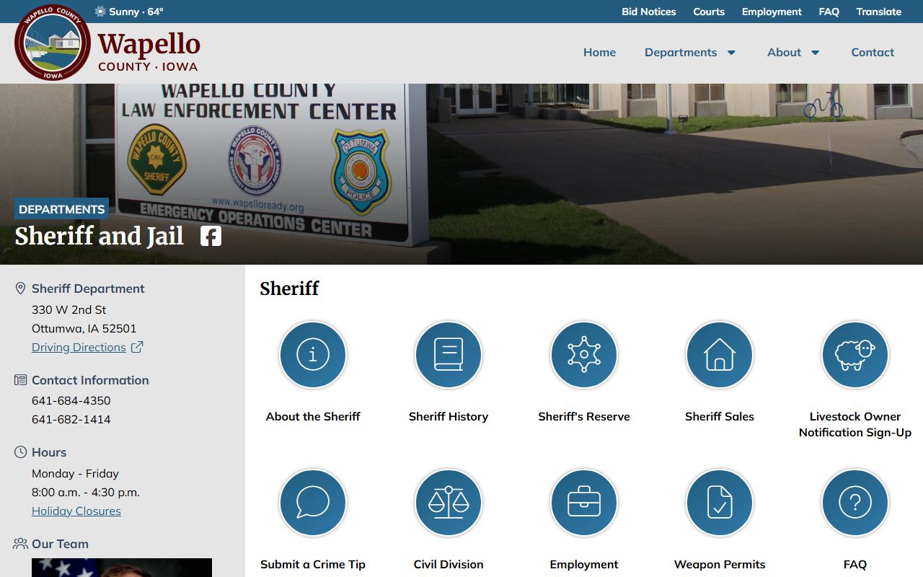This screenshot has width=923, height=577.
Task: Go to Home in the main navigation
Action: 599,52
